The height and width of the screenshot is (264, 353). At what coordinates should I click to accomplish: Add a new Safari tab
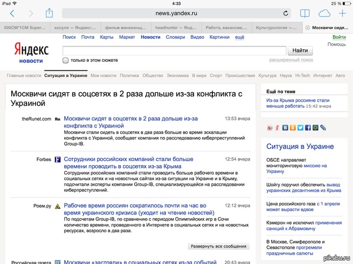point(343,13)
